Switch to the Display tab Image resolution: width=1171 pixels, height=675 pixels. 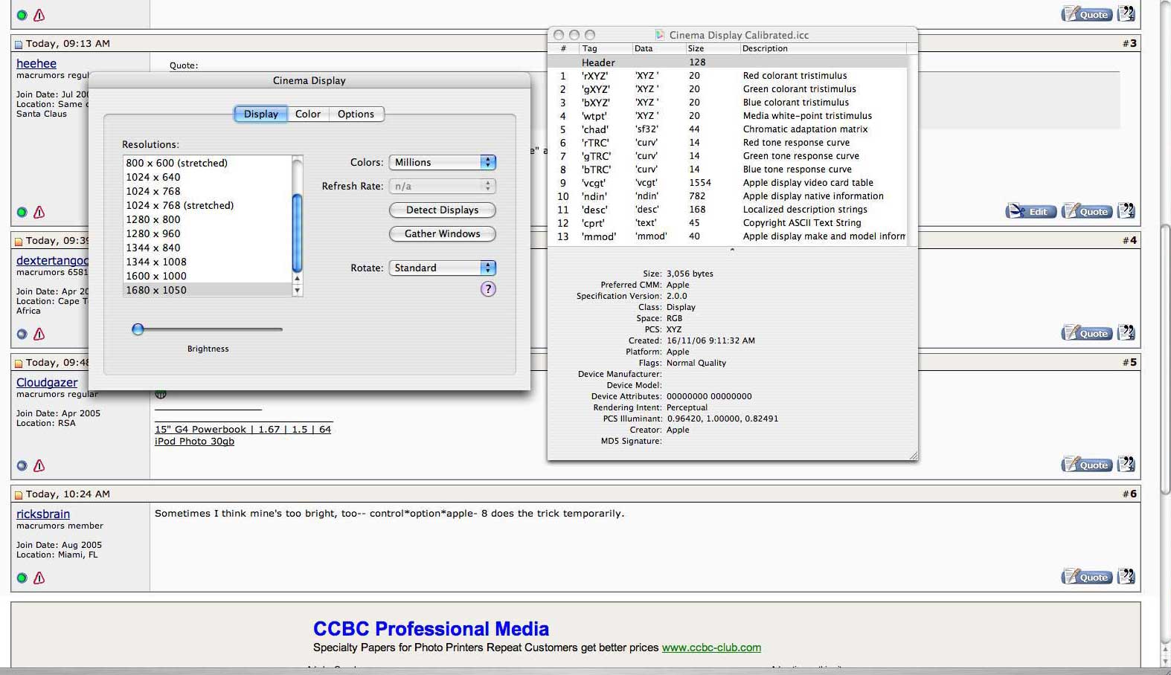[x=261, y=114]
